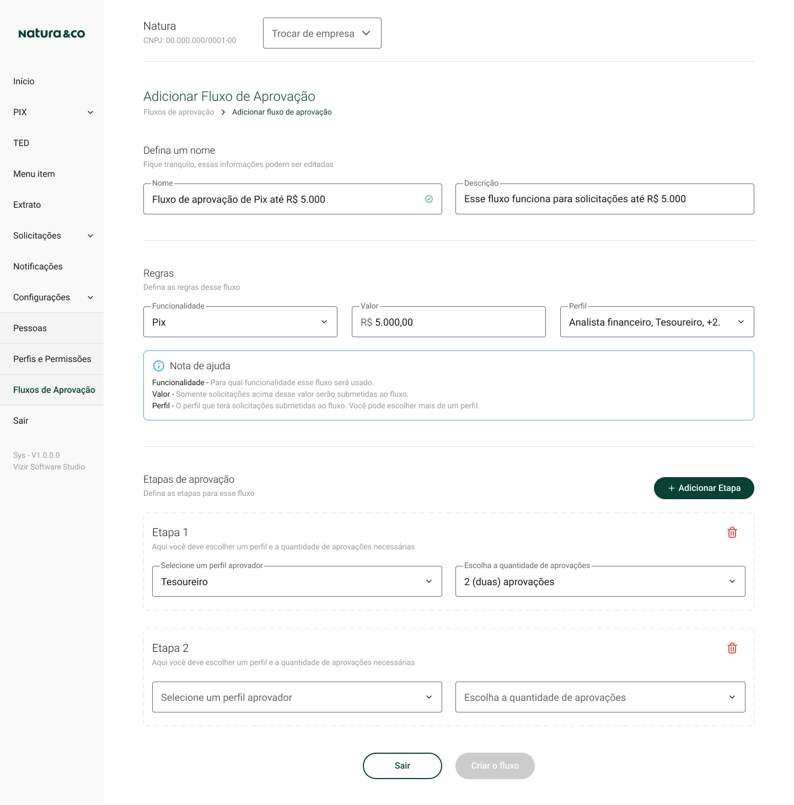Delete Etapa 1 with the trash icon

pyautogui.click(x=732, y=532)
